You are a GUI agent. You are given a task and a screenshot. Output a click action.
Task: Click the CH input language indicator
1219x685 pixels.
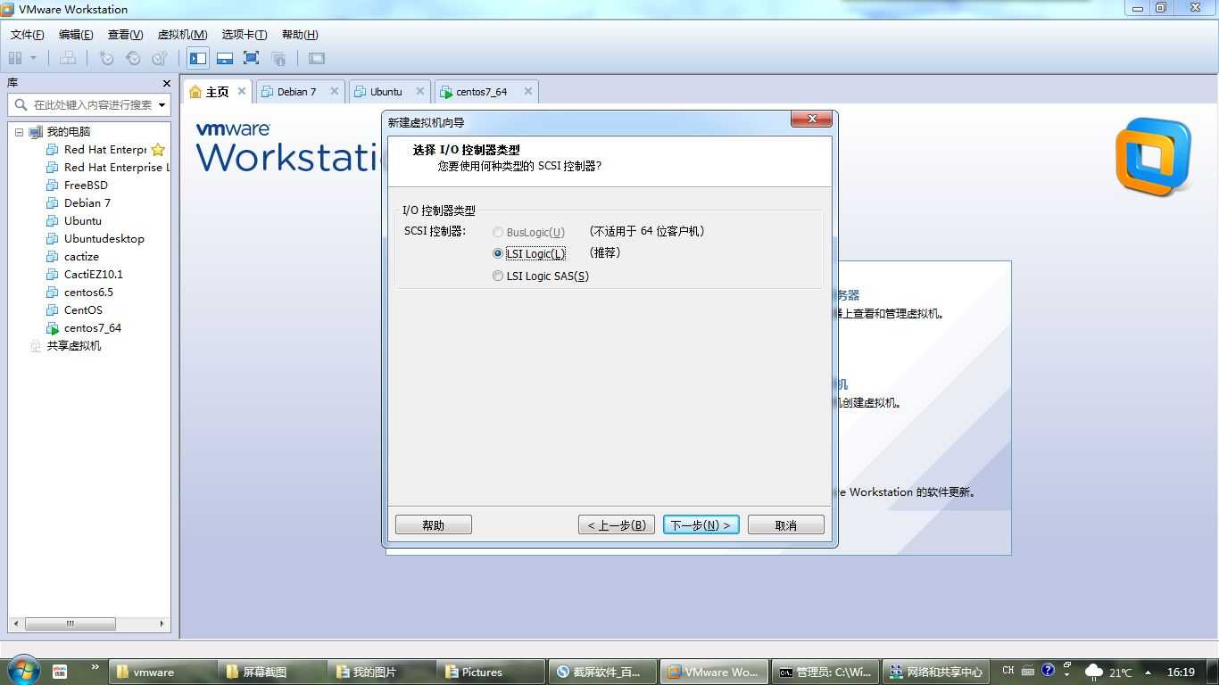point(1008,671)
